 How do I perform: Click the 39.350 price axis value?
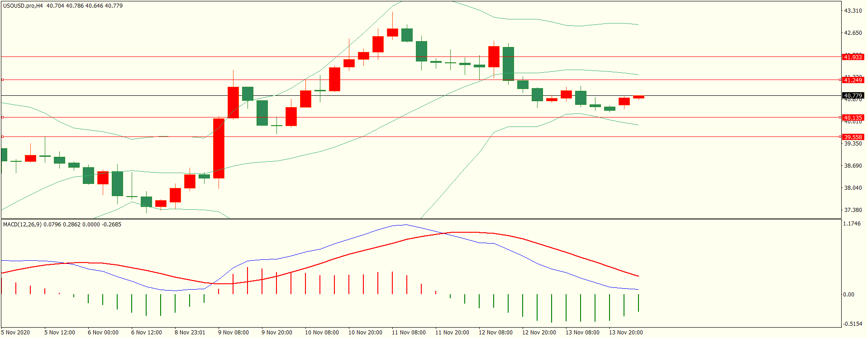coord(853,144)
